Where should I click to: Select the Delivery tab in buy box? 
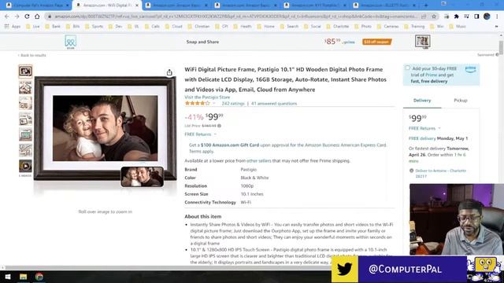coord(422,101)
